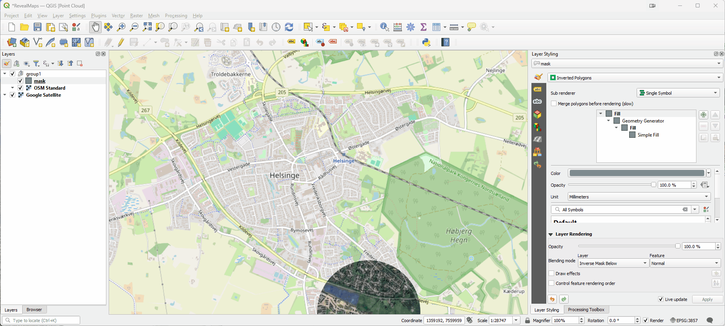The height and width of the screenshot is (326, 725).
Task: Collapse the Layer Rendering section
Action: (x=551, y=234)
